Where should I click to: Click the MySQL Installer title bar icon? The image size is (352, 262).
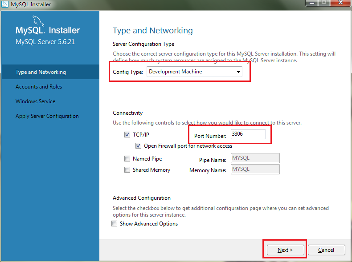[5, 4]
